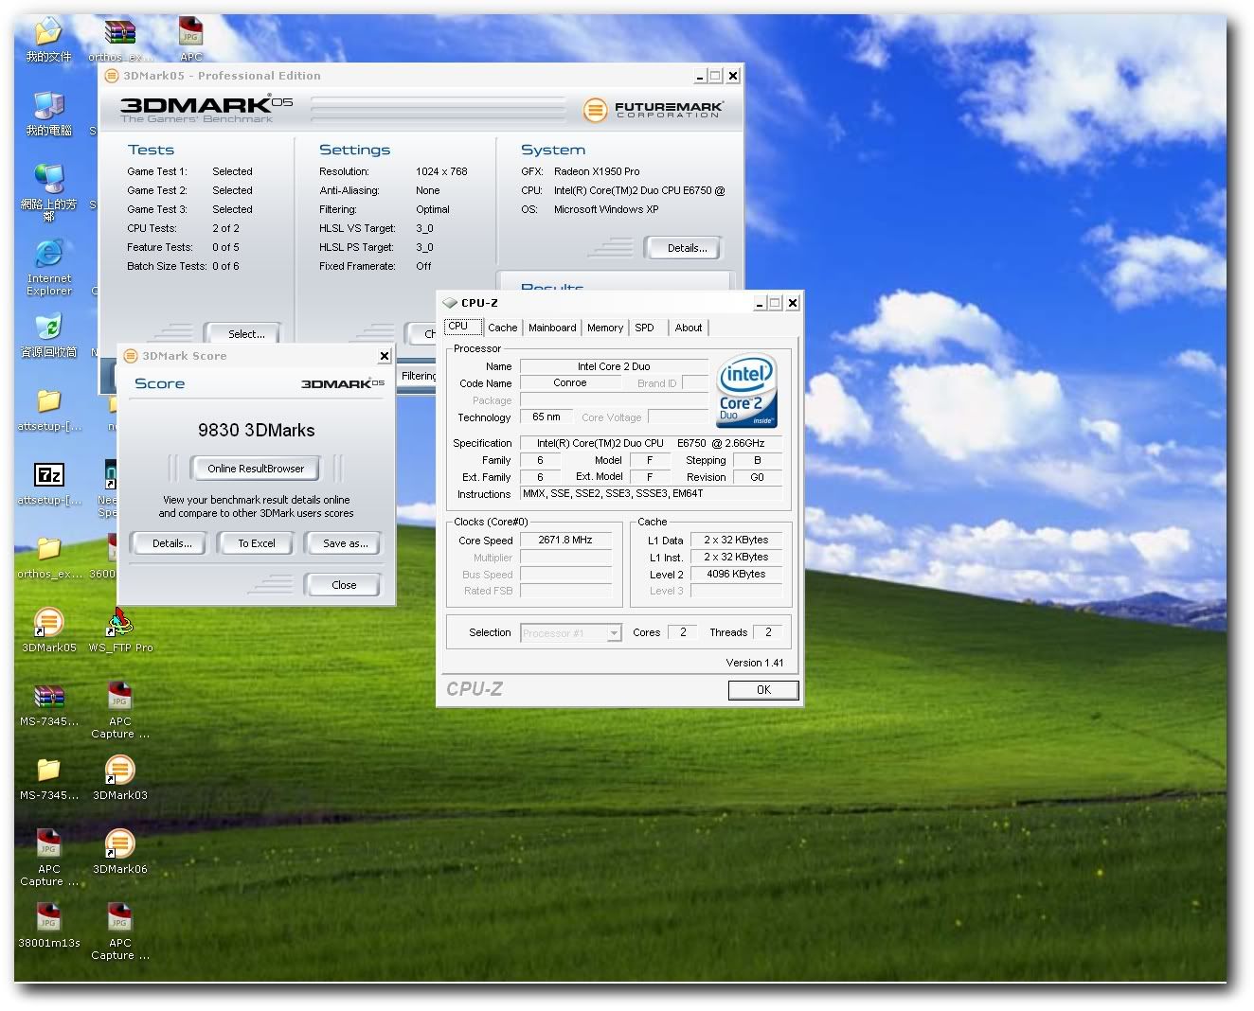This screenshot has width=1254, height=1011.
Task: Open the 我的文件 desktop icon
Action: coord(48,33)
